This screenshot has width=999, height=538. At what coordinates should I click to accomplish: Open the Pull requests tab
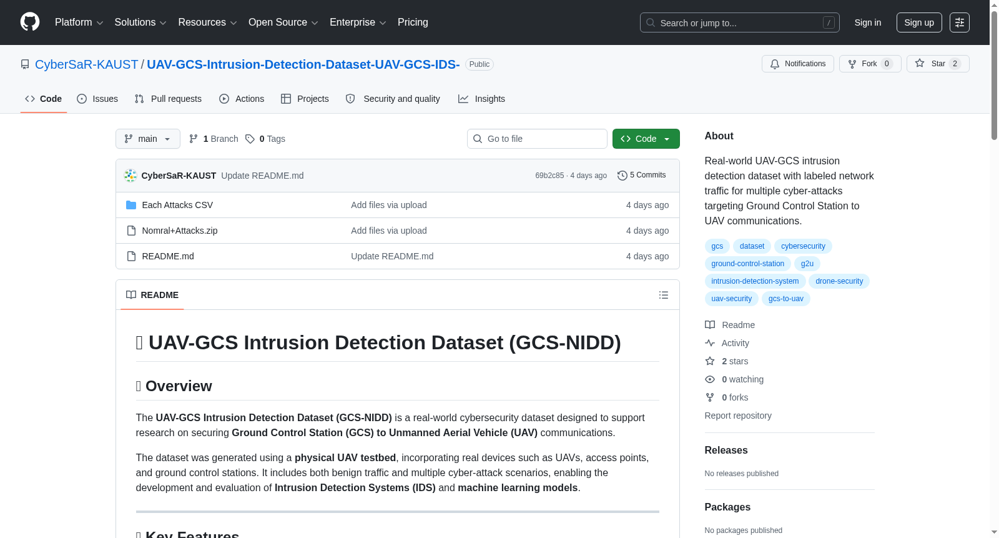coord(168,99)
